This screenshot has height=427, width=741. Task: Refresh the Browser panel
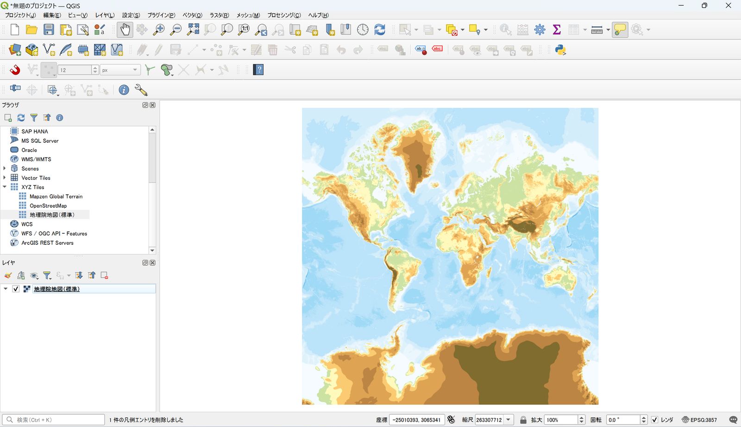(21, 118)
